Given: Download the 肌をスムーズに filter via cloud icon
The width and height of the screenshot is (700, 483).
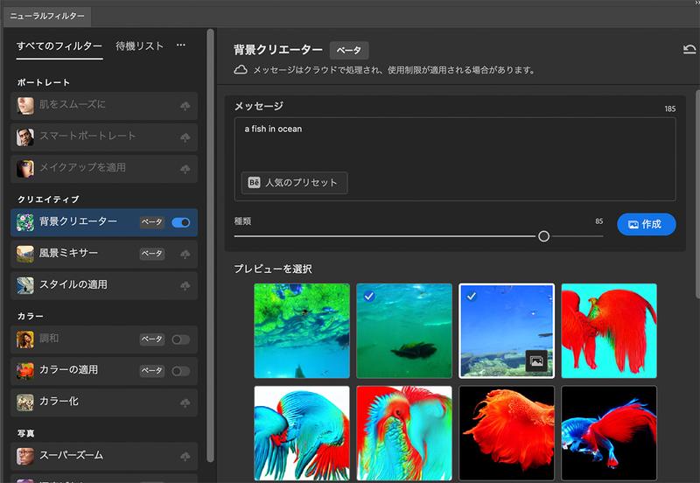Looking at the screenshot, I should 185,106.
